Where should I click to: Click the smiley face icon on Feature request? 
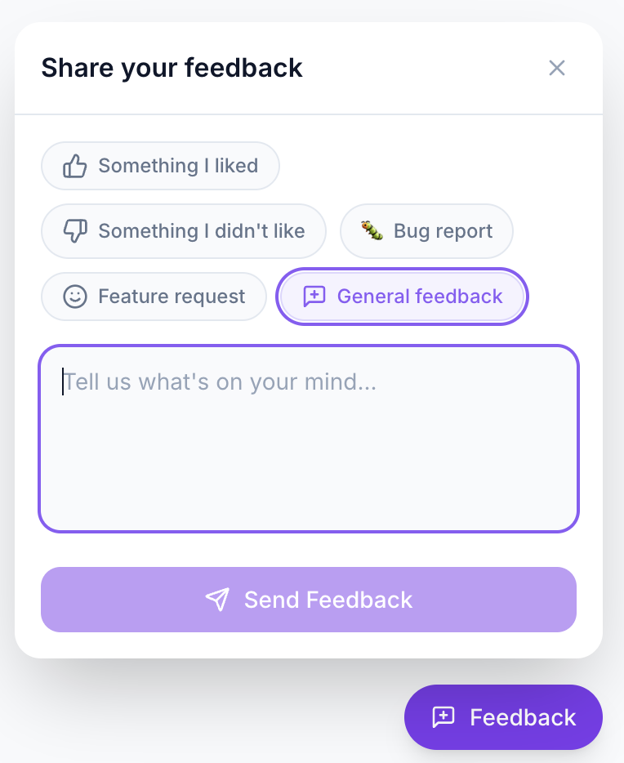(x=75, y=297)
